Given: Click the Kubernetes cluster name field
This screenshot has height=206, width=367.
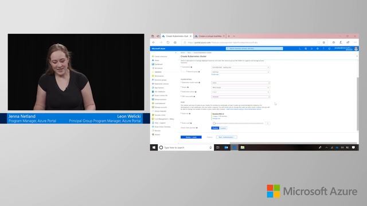Looking at the screenshot, I should 240,83.
